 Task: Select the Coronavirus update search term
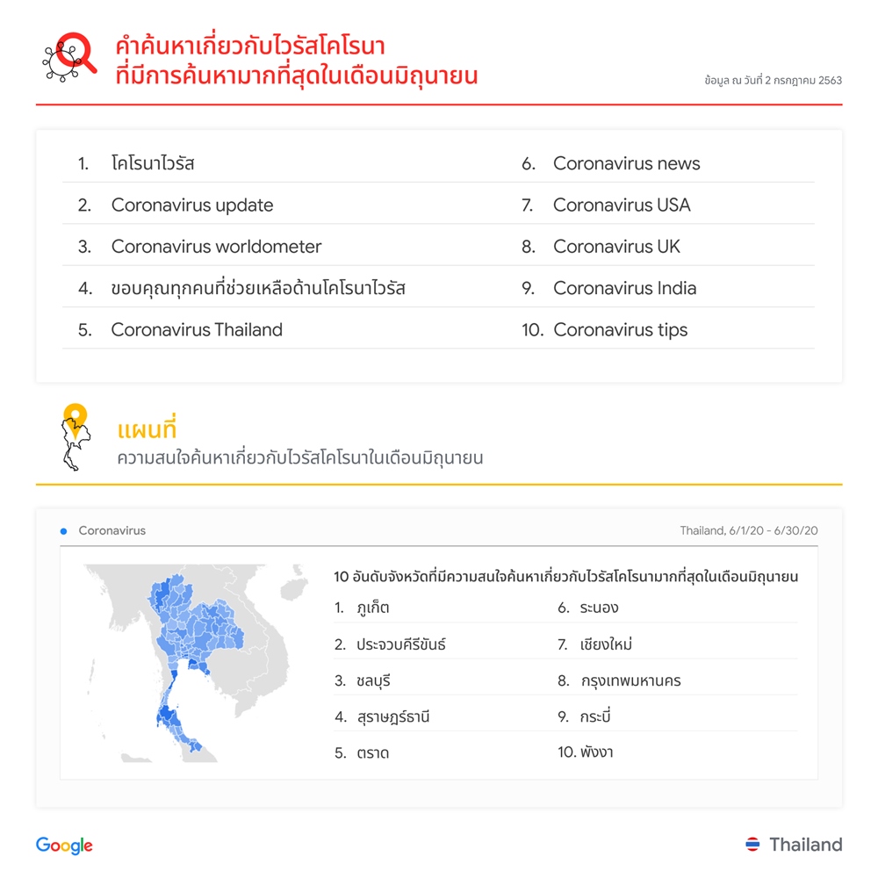[192, 205]
